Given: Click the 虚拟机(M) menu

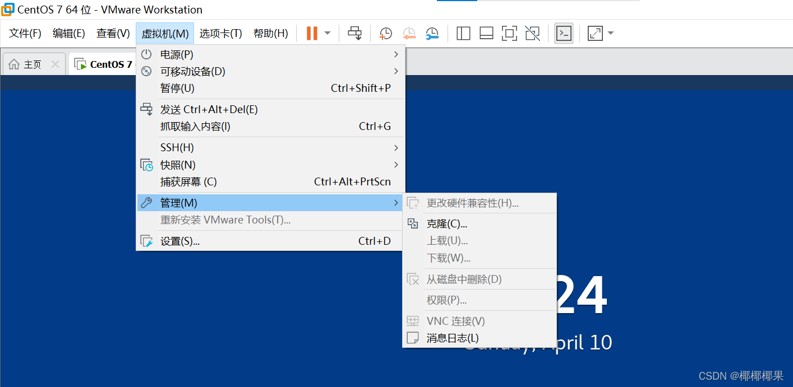Looking at the screenshot, I should pos(165,34).
